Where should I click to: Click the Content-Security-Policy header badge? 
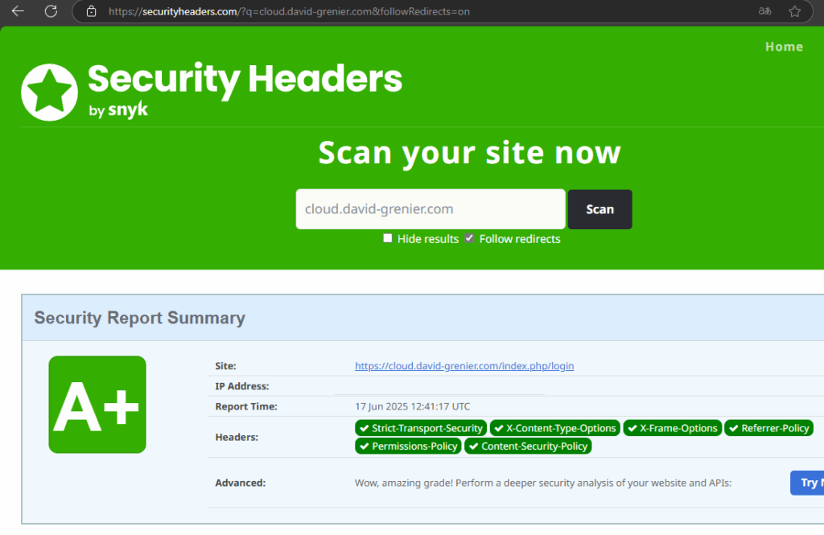click(x=528, y=446)
